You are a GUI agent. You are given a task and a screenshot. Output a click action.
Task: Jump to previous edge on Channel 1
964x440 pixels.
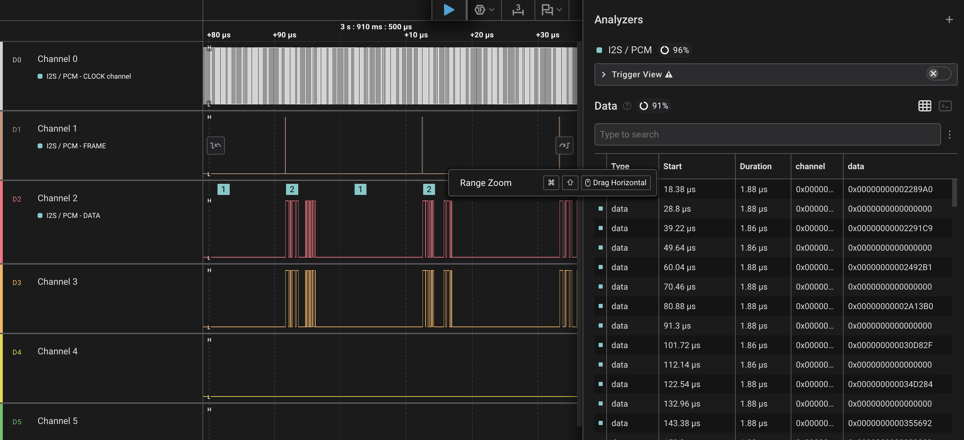pyautogui.click(x=215, y=145)
